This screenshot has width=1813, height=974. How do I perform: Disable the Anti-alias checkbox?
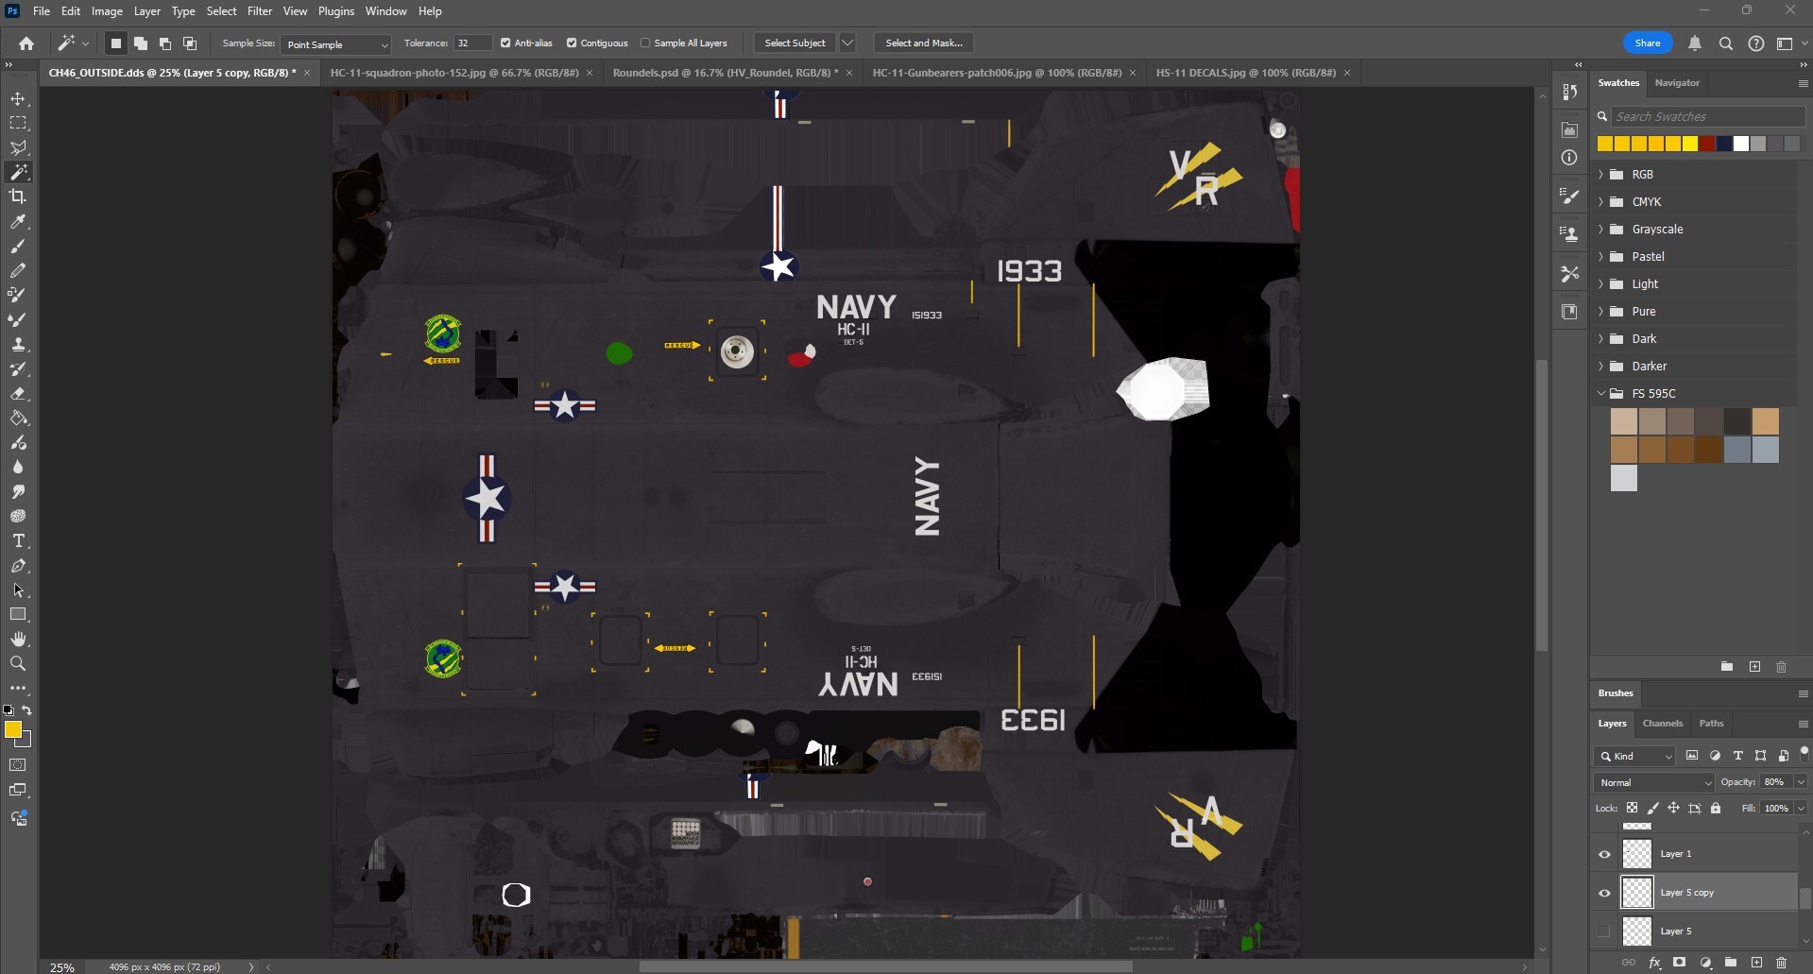(505, 43)
